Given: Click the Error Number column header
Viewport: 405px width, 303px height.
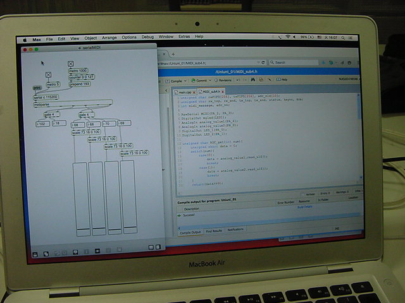Looking at the screenshot, I should click(x=285, y=203).
